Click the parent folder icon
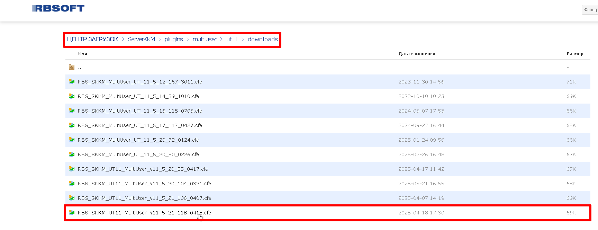The image size is (598, 230). point(72,67)
